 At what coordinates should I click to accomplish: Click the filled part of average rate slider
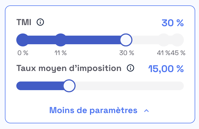click(x=40, y=86)
